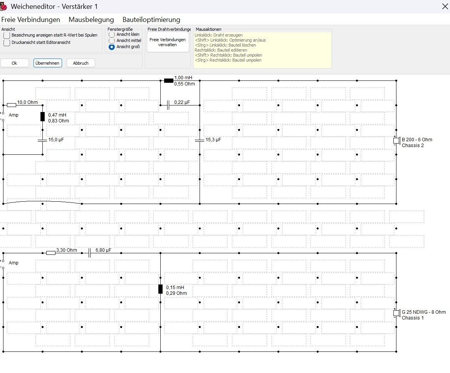Enable Bezeichnung anzeigen statt R-Wert checkbox

[x=7, y=35]
